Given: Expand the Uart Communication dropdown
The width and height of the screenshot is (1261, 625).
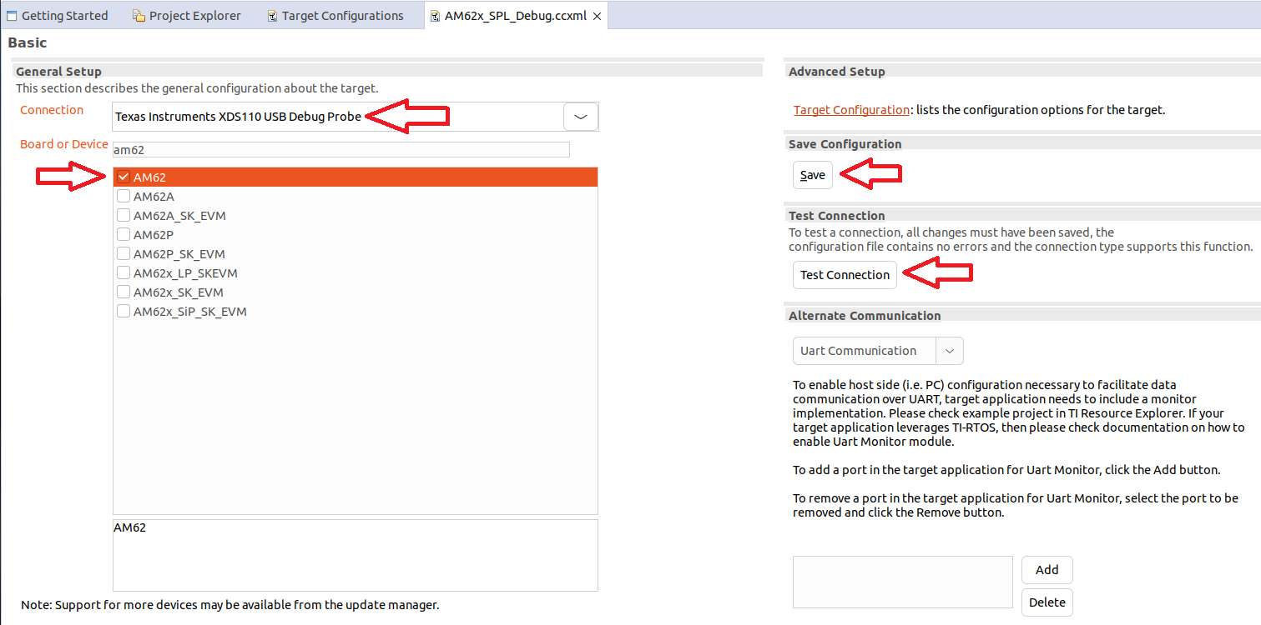Looking at the screenshot, I should pyautogui.click(x=950, y=351).
